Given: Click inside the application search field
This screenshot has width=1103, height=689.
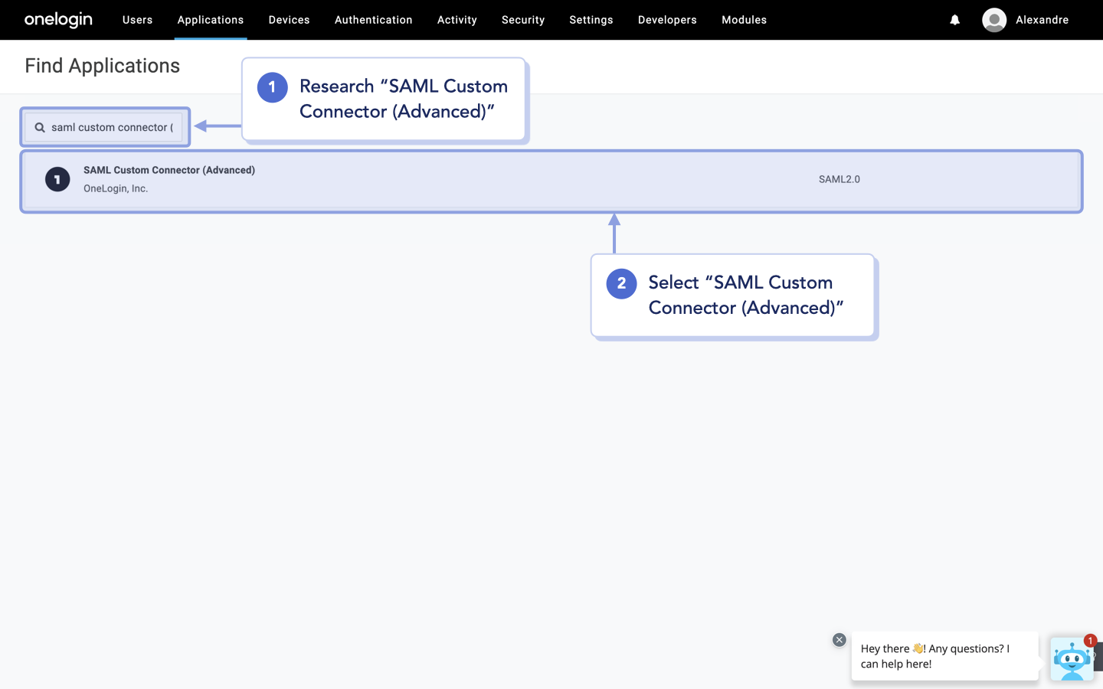Looking at the screenshot, I should (107, 127).
